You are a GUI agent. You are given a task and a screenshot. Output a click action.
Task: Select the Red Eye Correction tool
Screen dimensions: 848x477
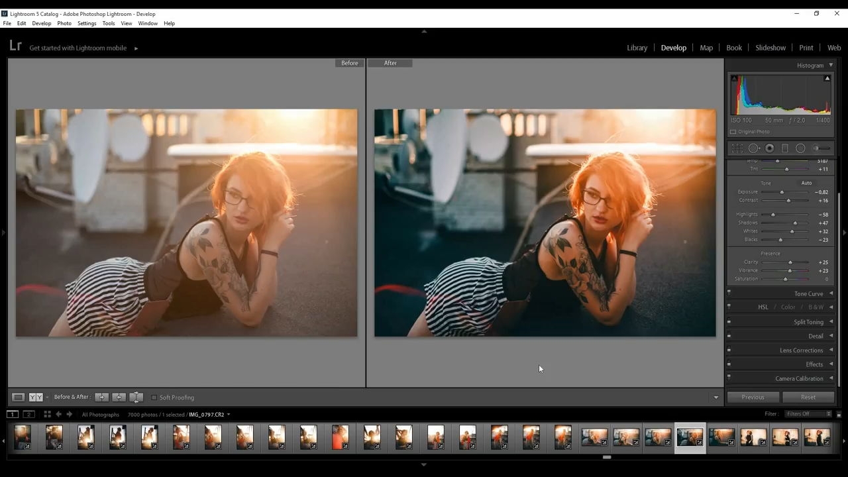(770, 148)
